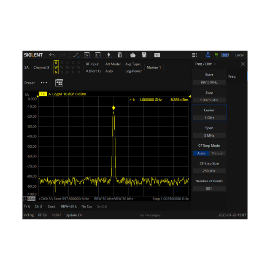Open Att Mode Auto setting
270x270 pixels.
click(x=113, y=67)
